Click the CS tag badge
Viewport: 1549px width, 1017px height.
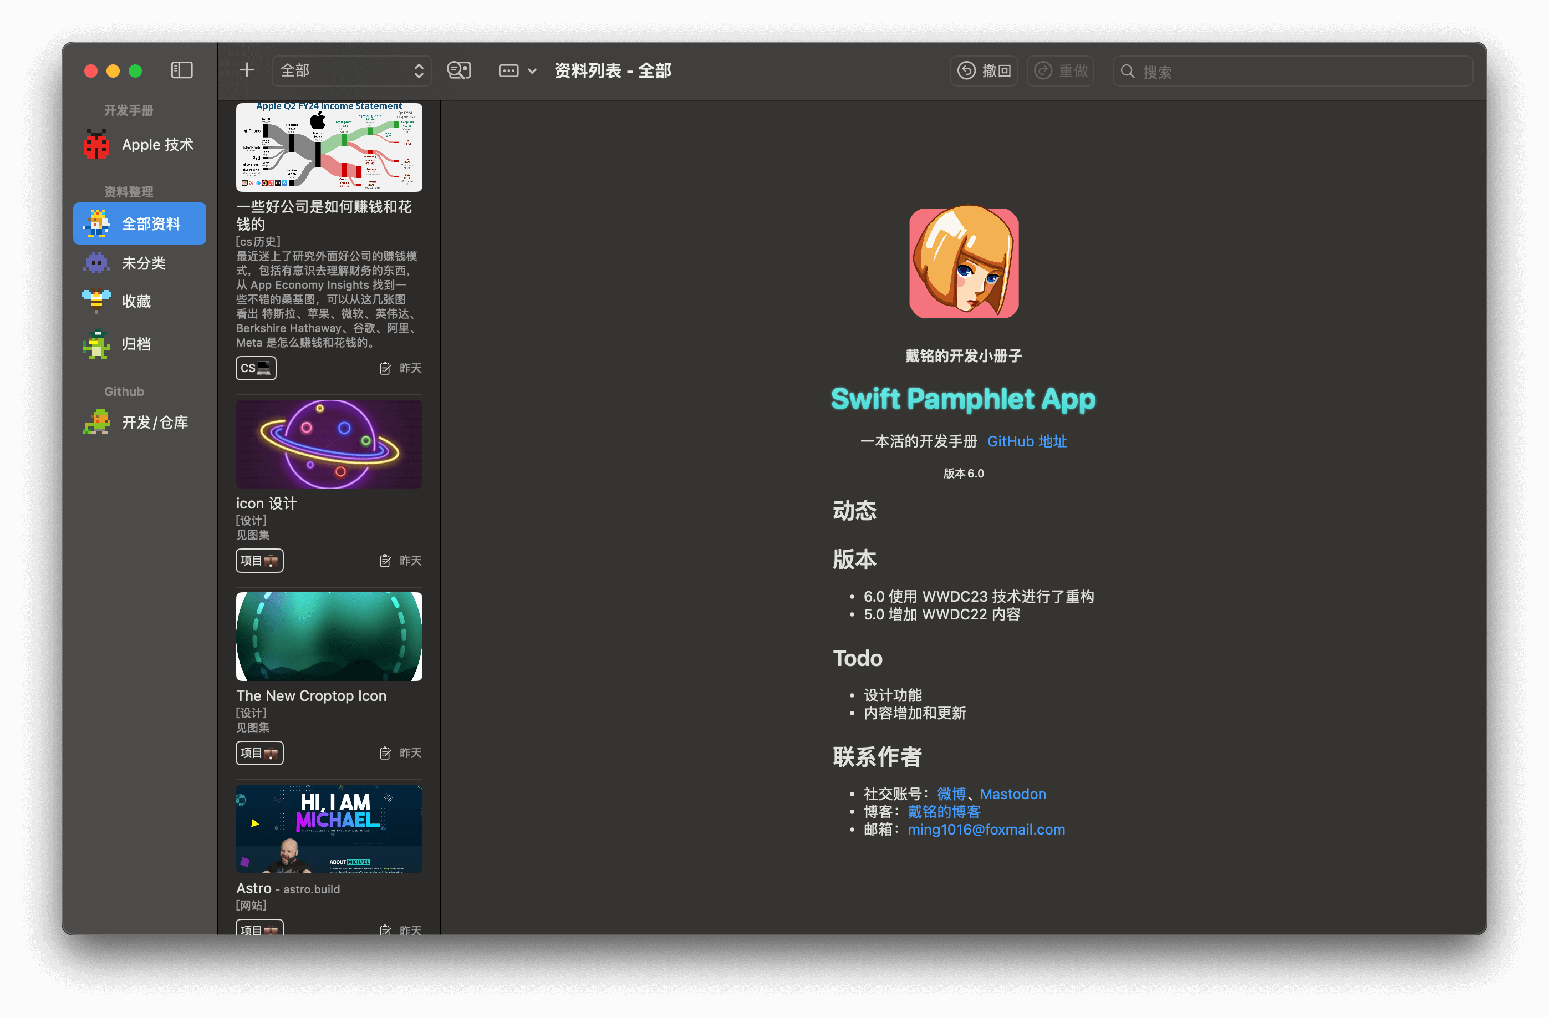pos(256,368)
